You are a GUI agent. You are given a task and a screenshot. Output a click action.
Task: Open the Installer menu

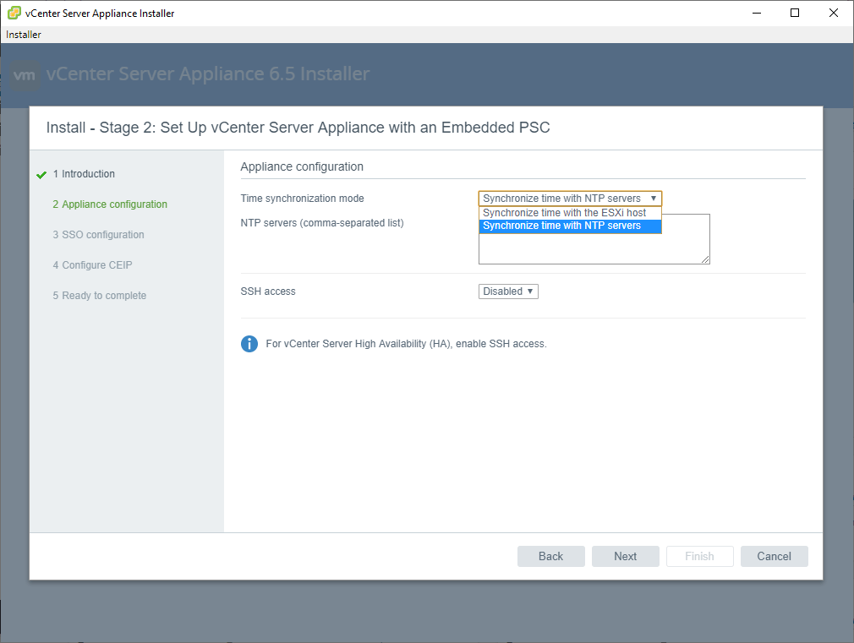click(24, 35)
